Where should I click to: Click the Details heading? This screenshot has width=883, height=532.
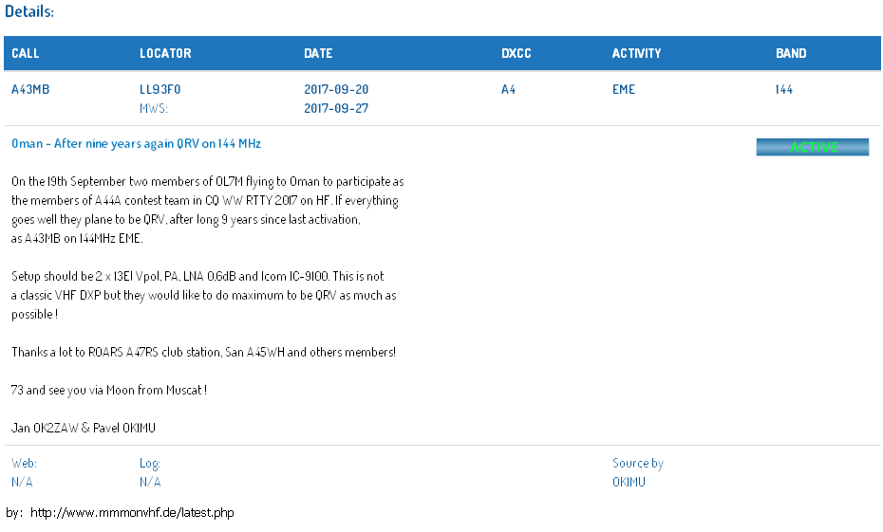[x=29, y=11]
